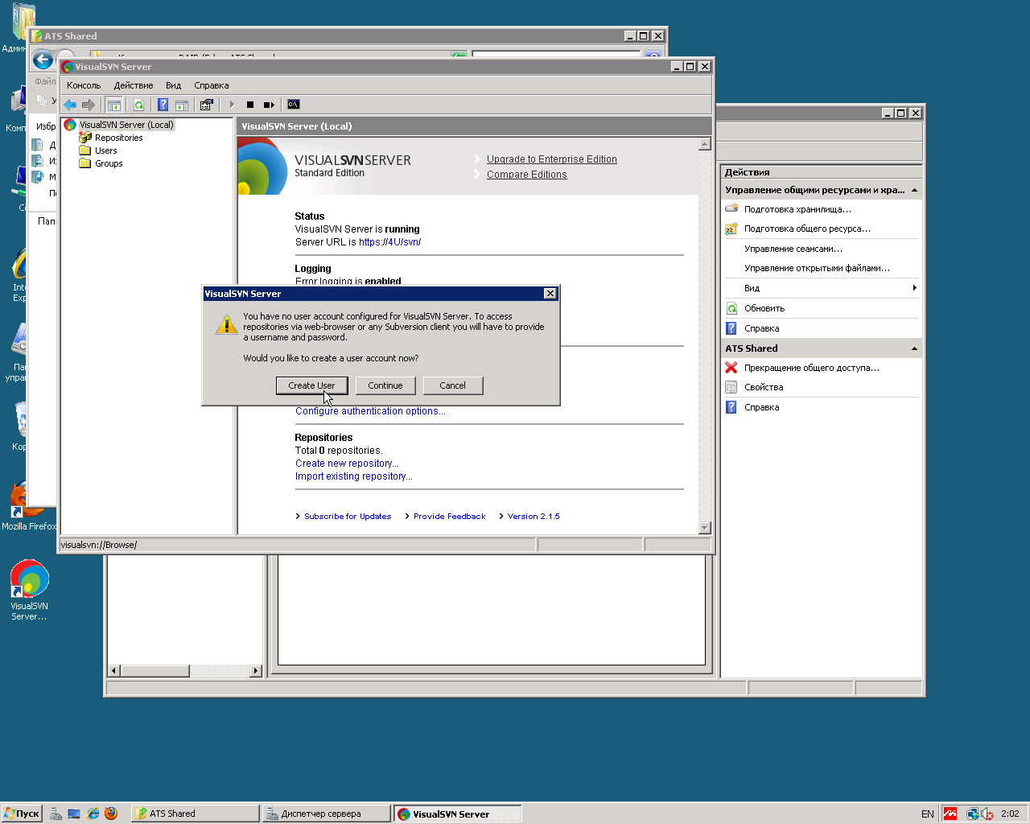Click the Пуск start button

tap(22, 814)
